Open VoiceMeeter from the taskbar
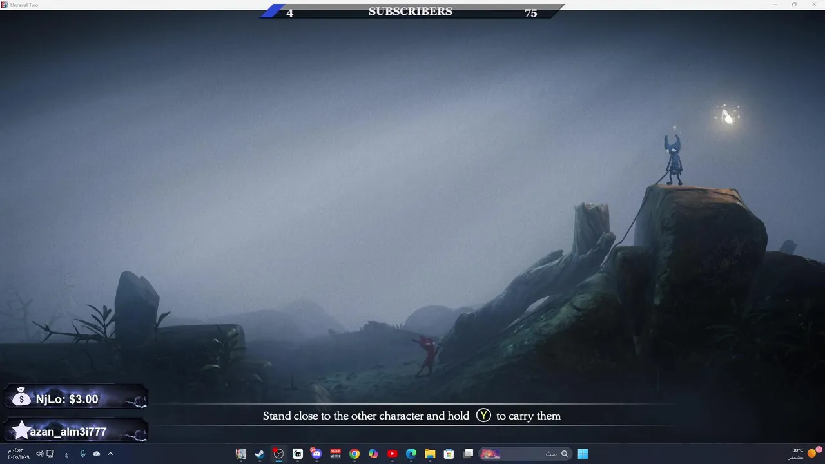Image resolution: width=825 pixels, height=464 pixels. (335, 454)
